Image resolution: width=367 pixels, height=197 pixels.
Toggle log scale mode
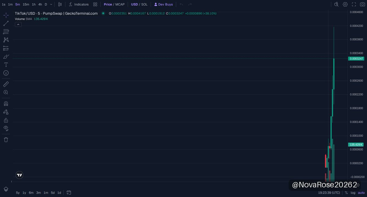click(x=353, y=193)
